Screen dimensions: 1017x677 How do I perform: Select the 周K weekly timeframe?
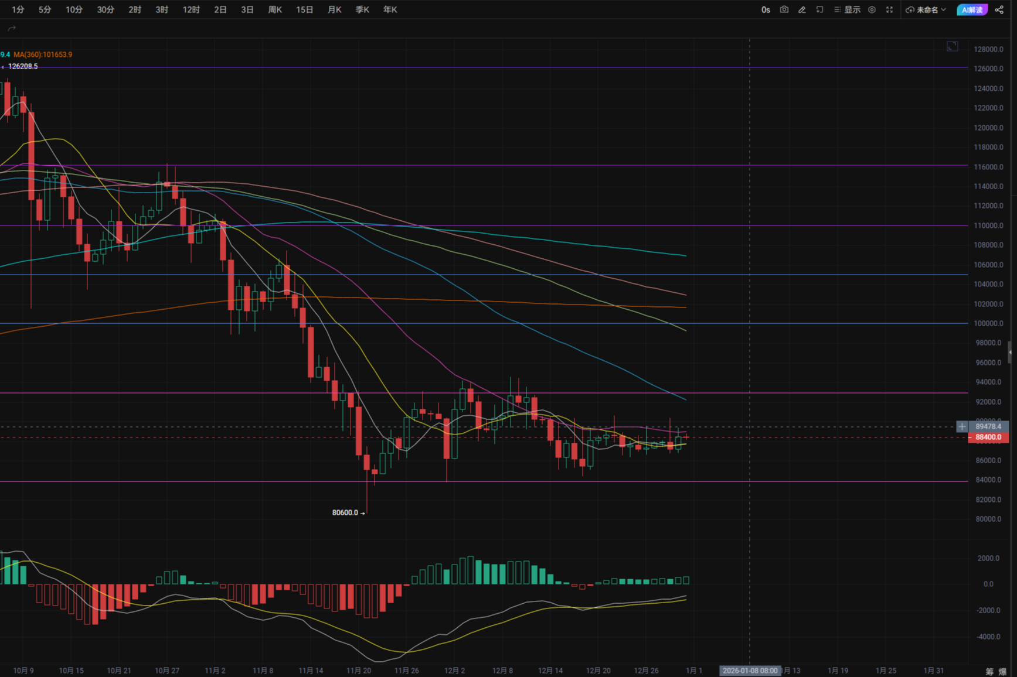pyautogui.click(x=275, y=10)
